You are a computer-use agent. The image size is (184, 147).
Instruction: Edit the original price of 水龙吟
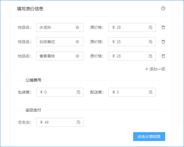pyautogui.click(x=132, y=28)
